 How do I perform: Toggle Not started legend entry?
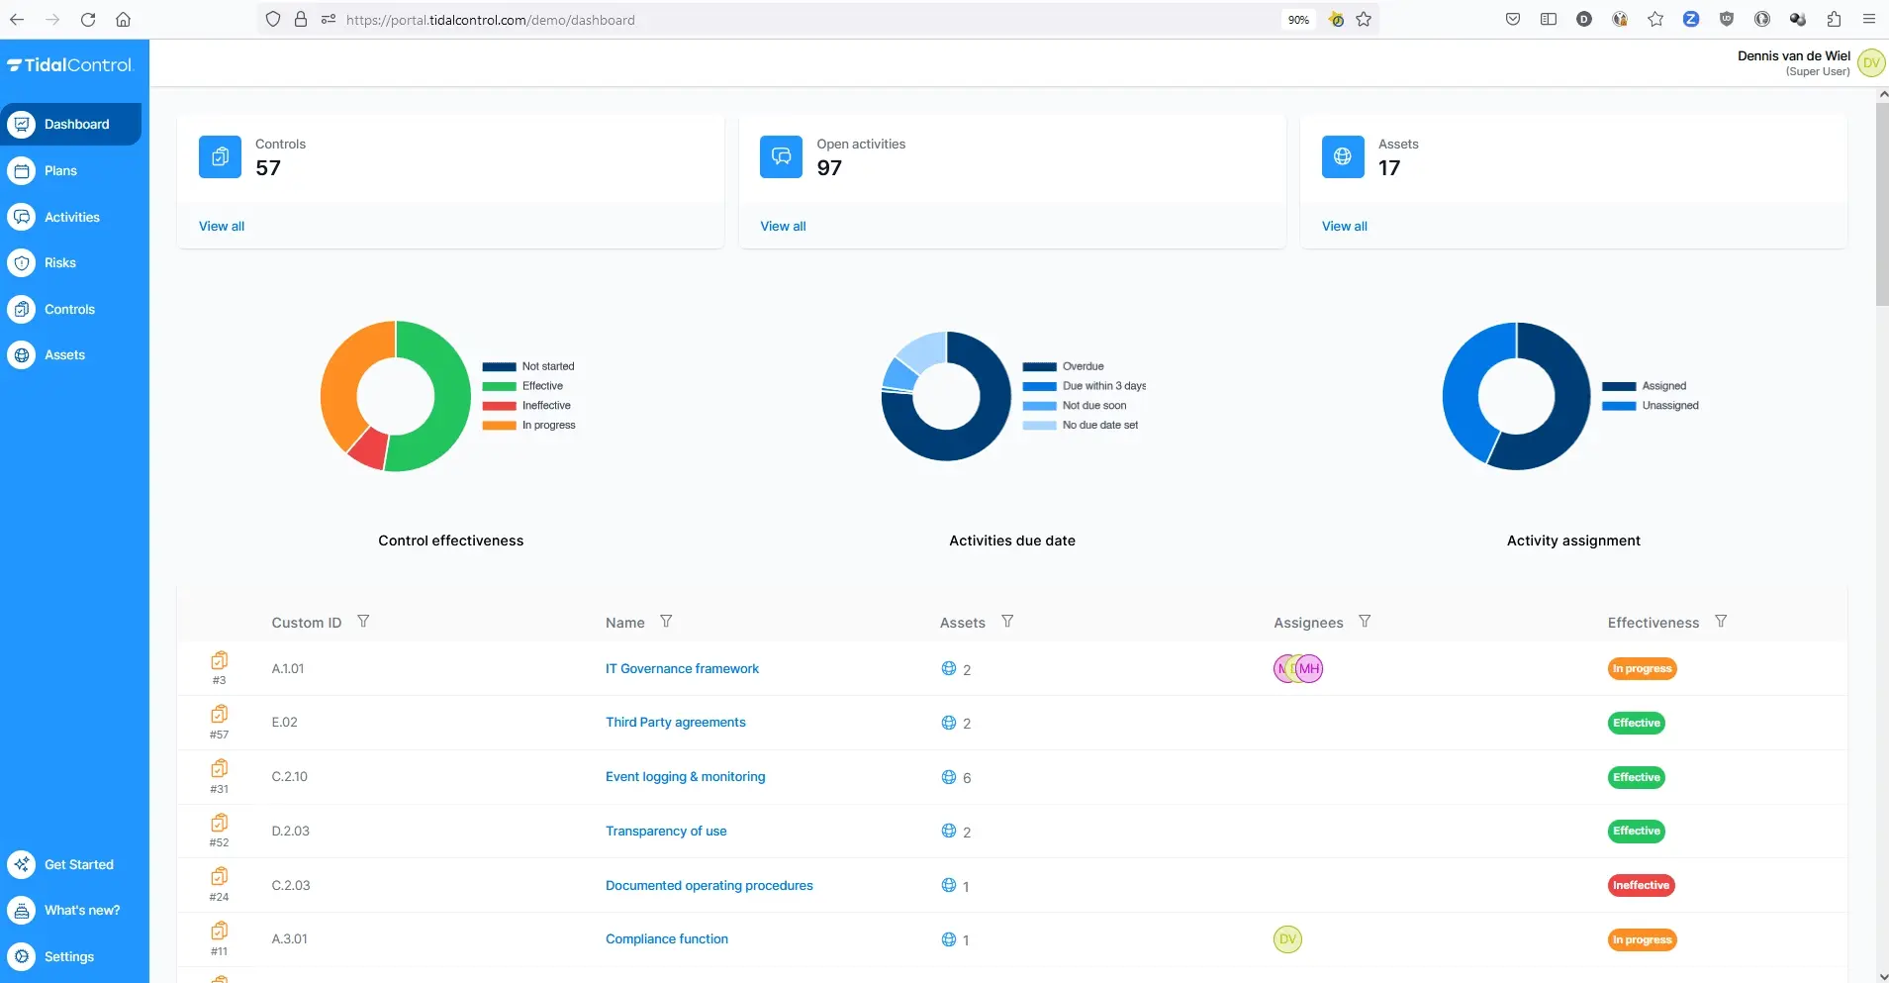(528, 366)
